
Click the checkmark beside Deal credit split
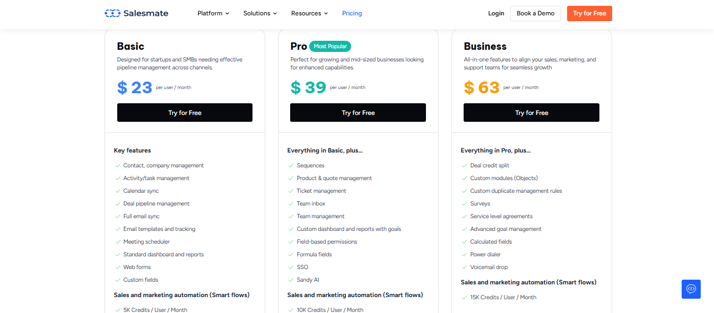click(464, 165)
